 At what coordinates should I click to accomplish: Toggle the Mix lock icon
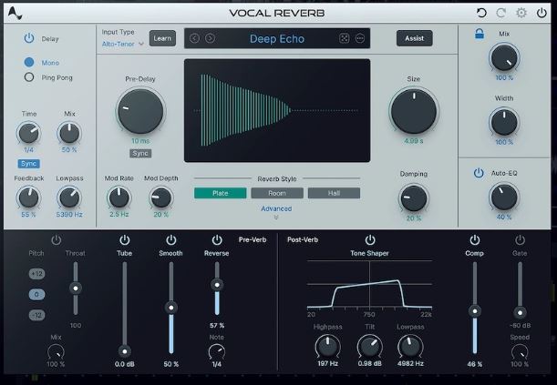pyautogui.click(x=480, y=34)
